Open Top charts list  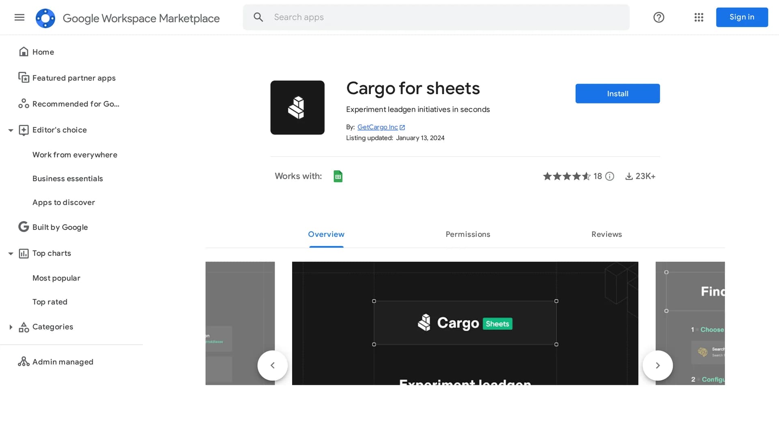coord(52,253)
